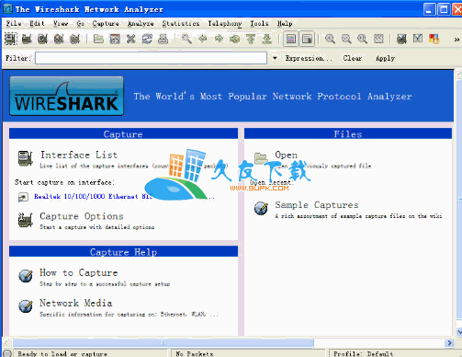Click the Network Media globe icon
Screen dimensions: 462x357
pyautogui.click(x=26, y=305)
